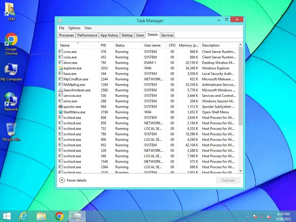The image size is (296, 222).
Task: Select svchost.exe with PID 952
Action: click(x=148, y=145)
